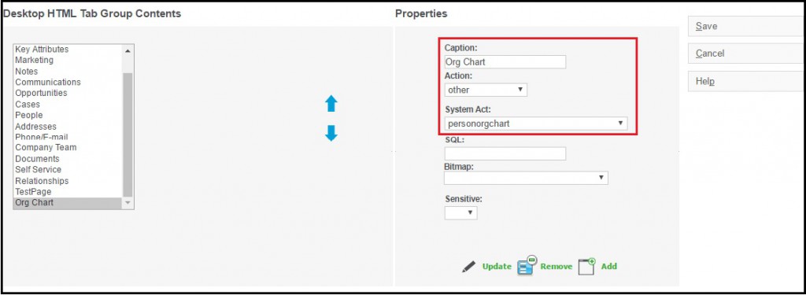Click the Add tab icon

(x=586, y=266)
